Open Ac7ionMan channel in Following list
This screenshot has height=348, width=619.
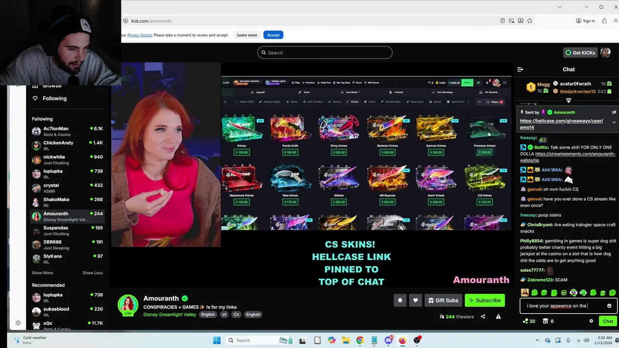(68, 131)
